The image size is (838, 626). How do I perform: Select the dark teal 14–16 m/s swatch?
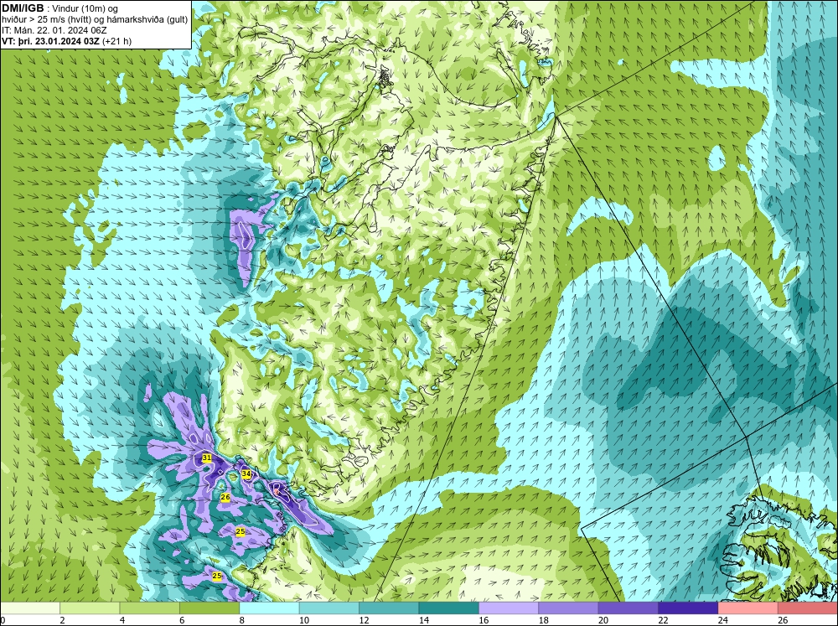coord(449,608)
